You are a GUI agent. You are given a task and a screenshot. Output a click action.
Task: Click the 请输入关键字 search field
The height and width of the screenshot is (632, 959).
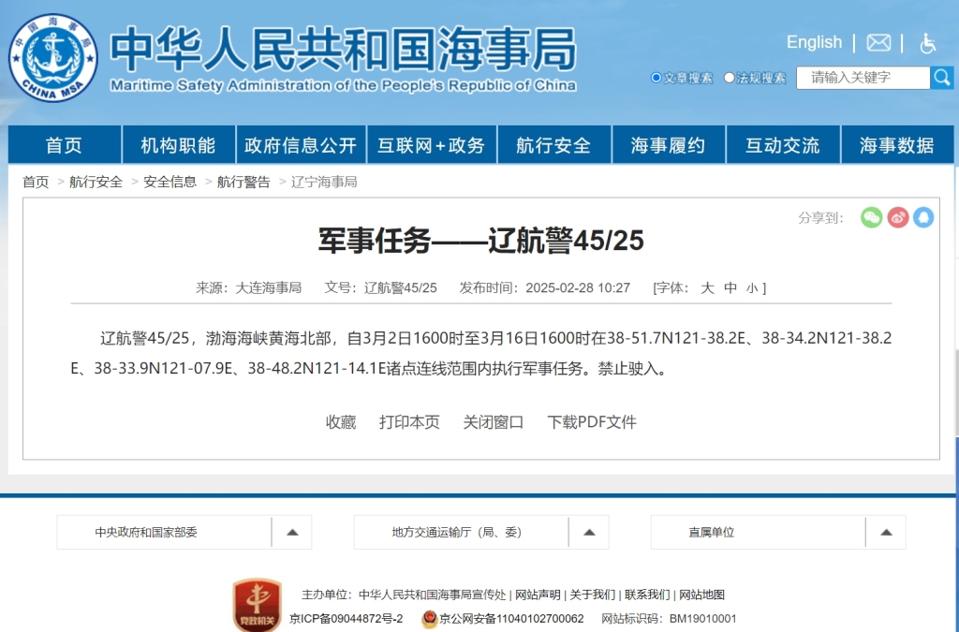click(x=863, y=78)
